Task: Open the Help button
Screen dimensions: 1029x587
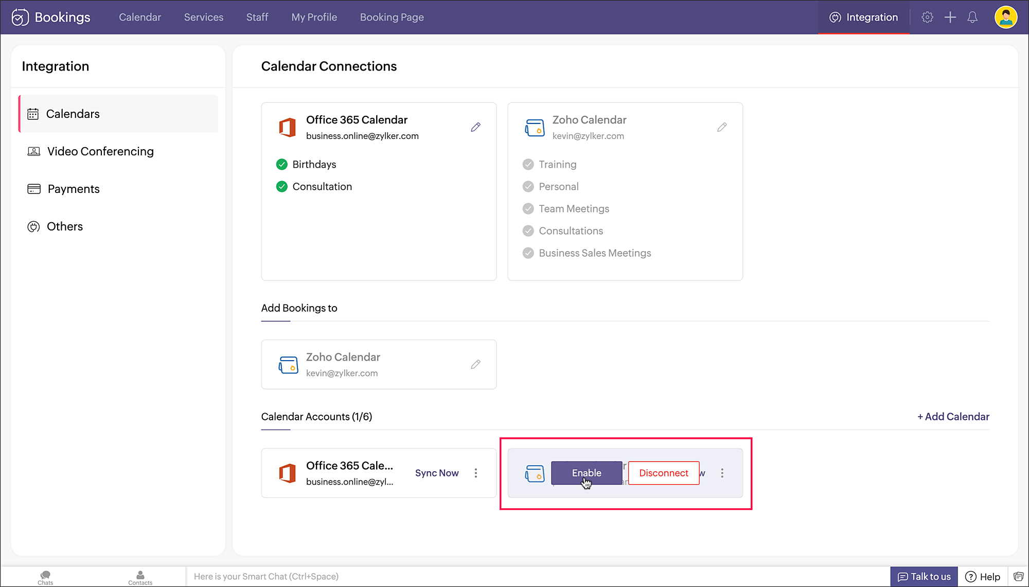Action: click(983, 577)
